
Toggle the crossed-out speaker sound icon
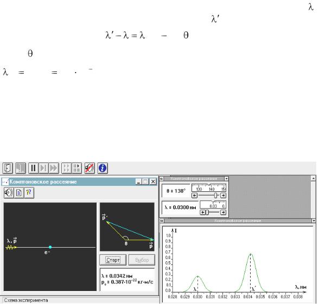tap(90, 168)
